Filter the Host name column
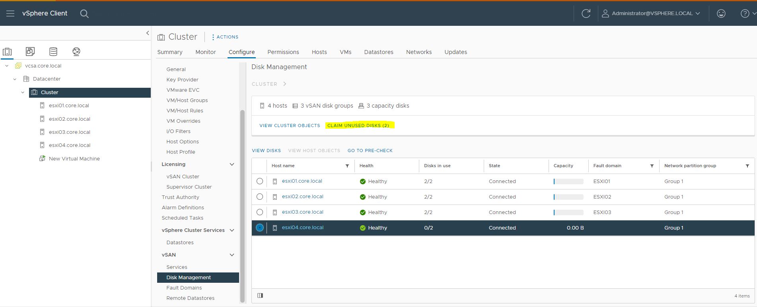The width and height of the screenshot is (757, 307). tap(347, 166)
